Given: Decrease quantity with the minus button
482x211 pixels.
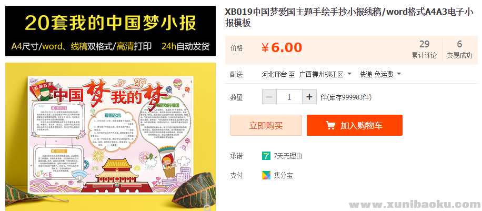Looking at the screenshot, I should [x=269, y=97].
